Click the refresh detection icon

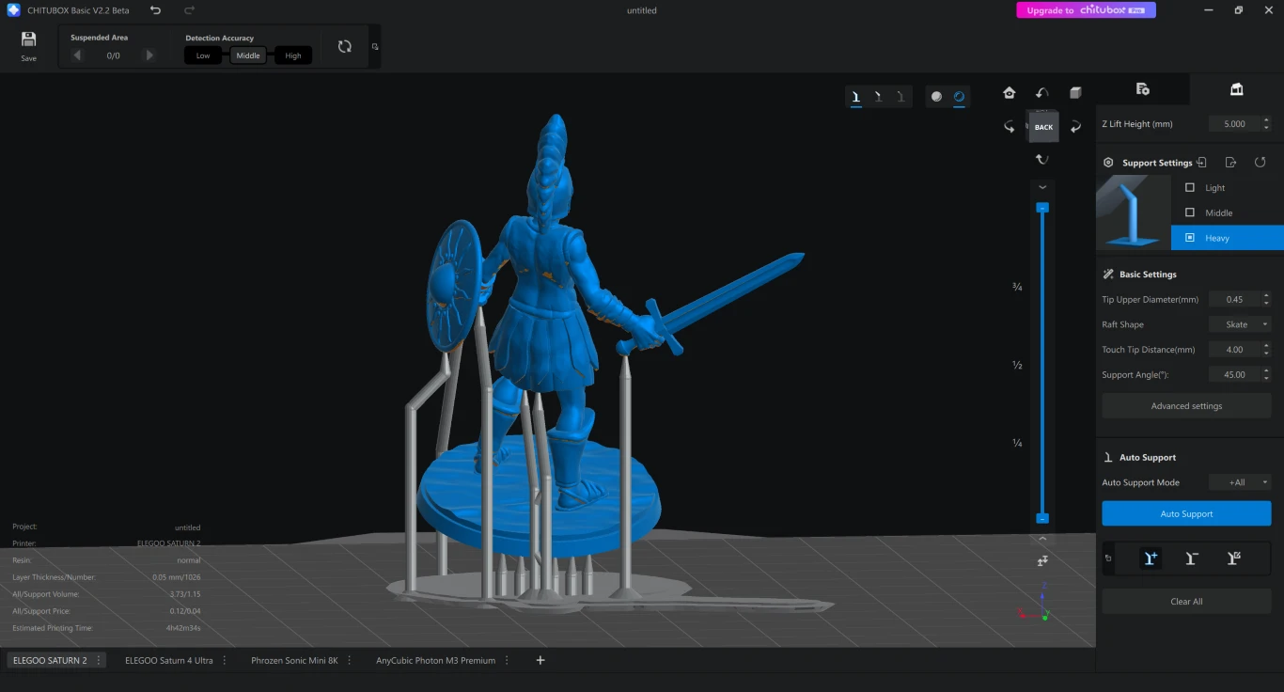[345, 46]
